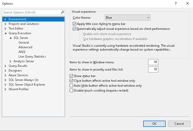Open the Color theme dropdown
Screen dimensions: 193x131
click(128, 18)
